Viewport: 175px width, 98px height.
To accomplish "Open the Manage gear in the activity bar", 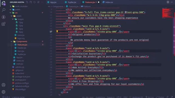I will point(4,92).
